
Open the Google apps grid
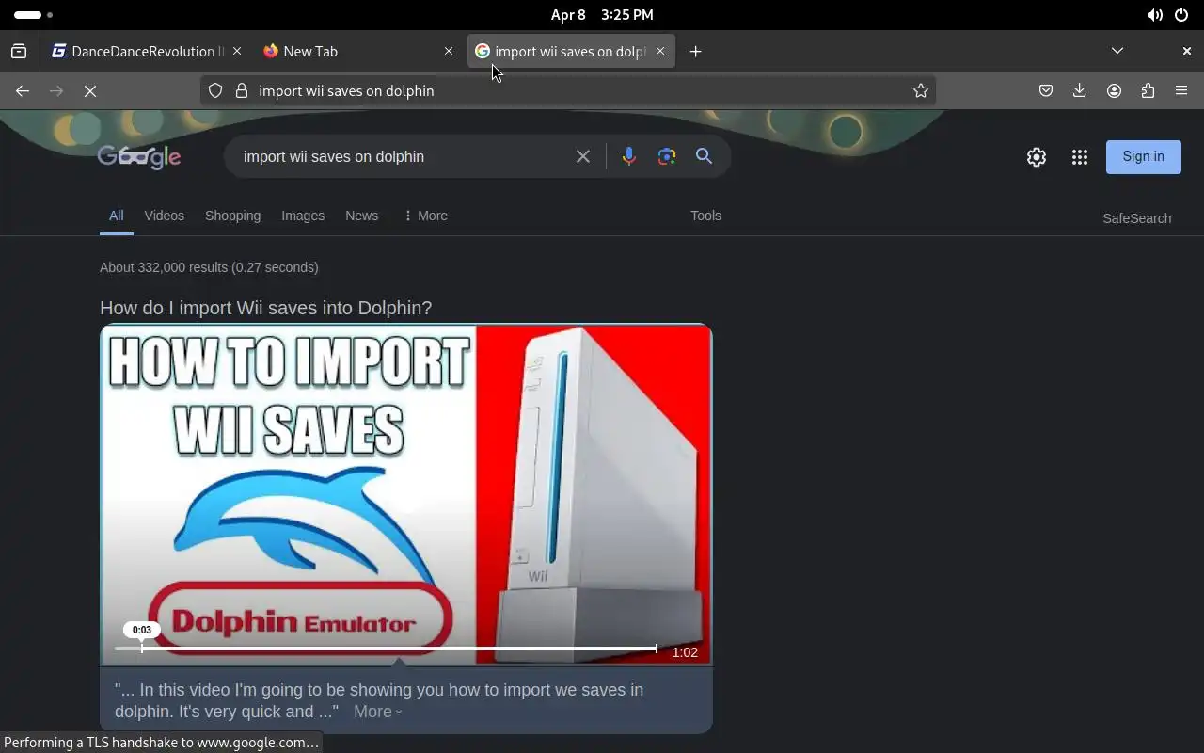click(1080, 157)
